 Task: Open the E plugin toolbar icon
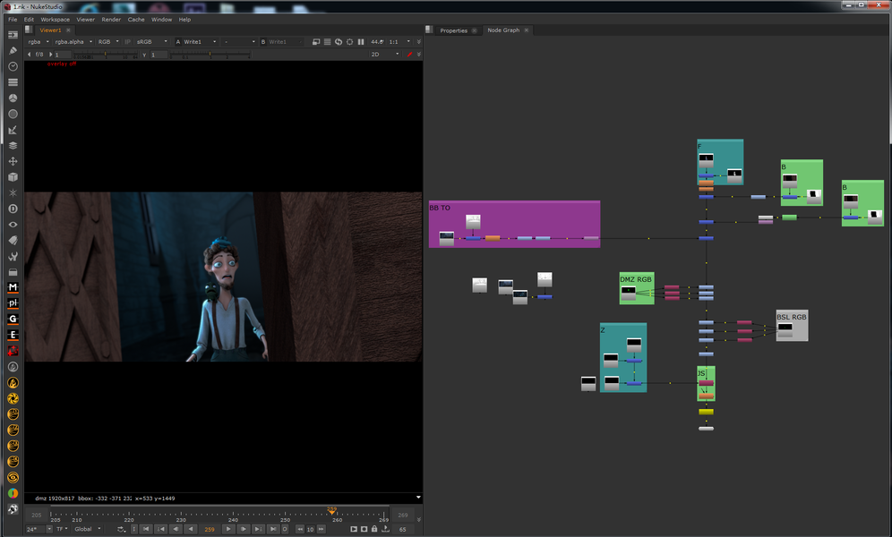13,336
